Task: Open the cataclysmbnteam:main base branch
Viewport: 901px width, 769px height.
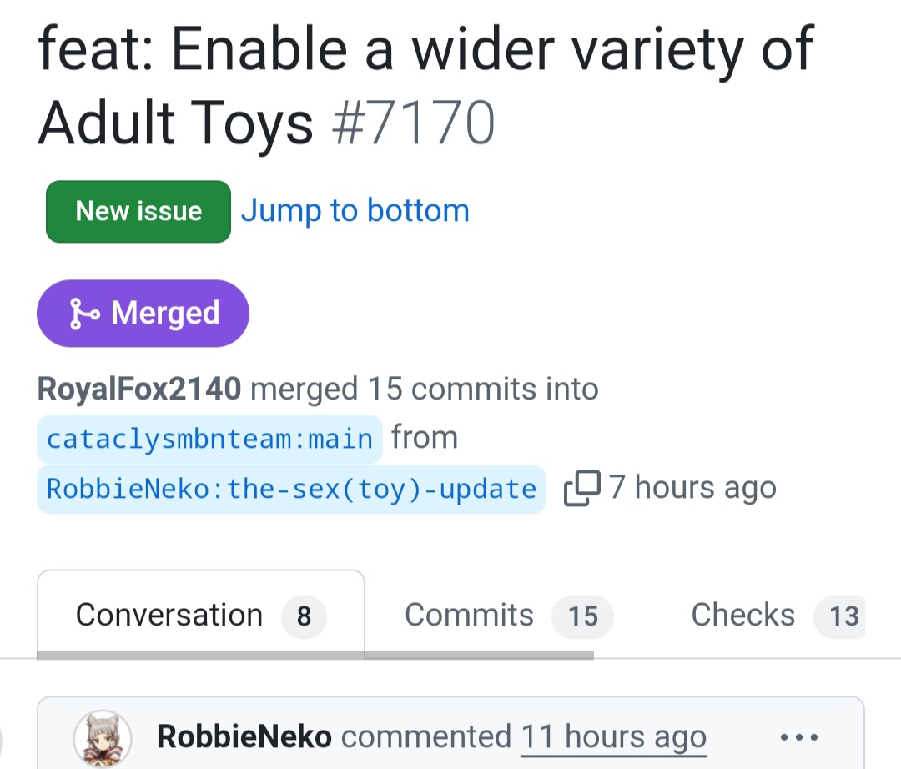Action: [209, 439]
